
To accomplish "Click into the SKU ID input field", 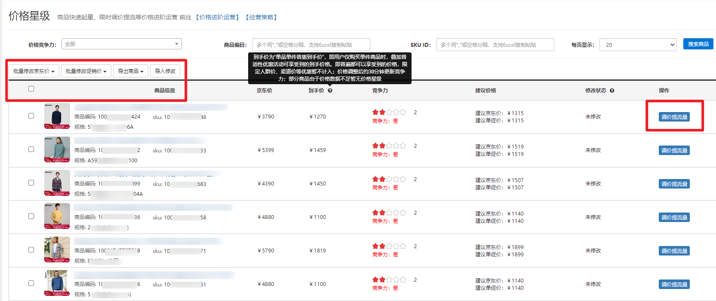I will [495, 45].
